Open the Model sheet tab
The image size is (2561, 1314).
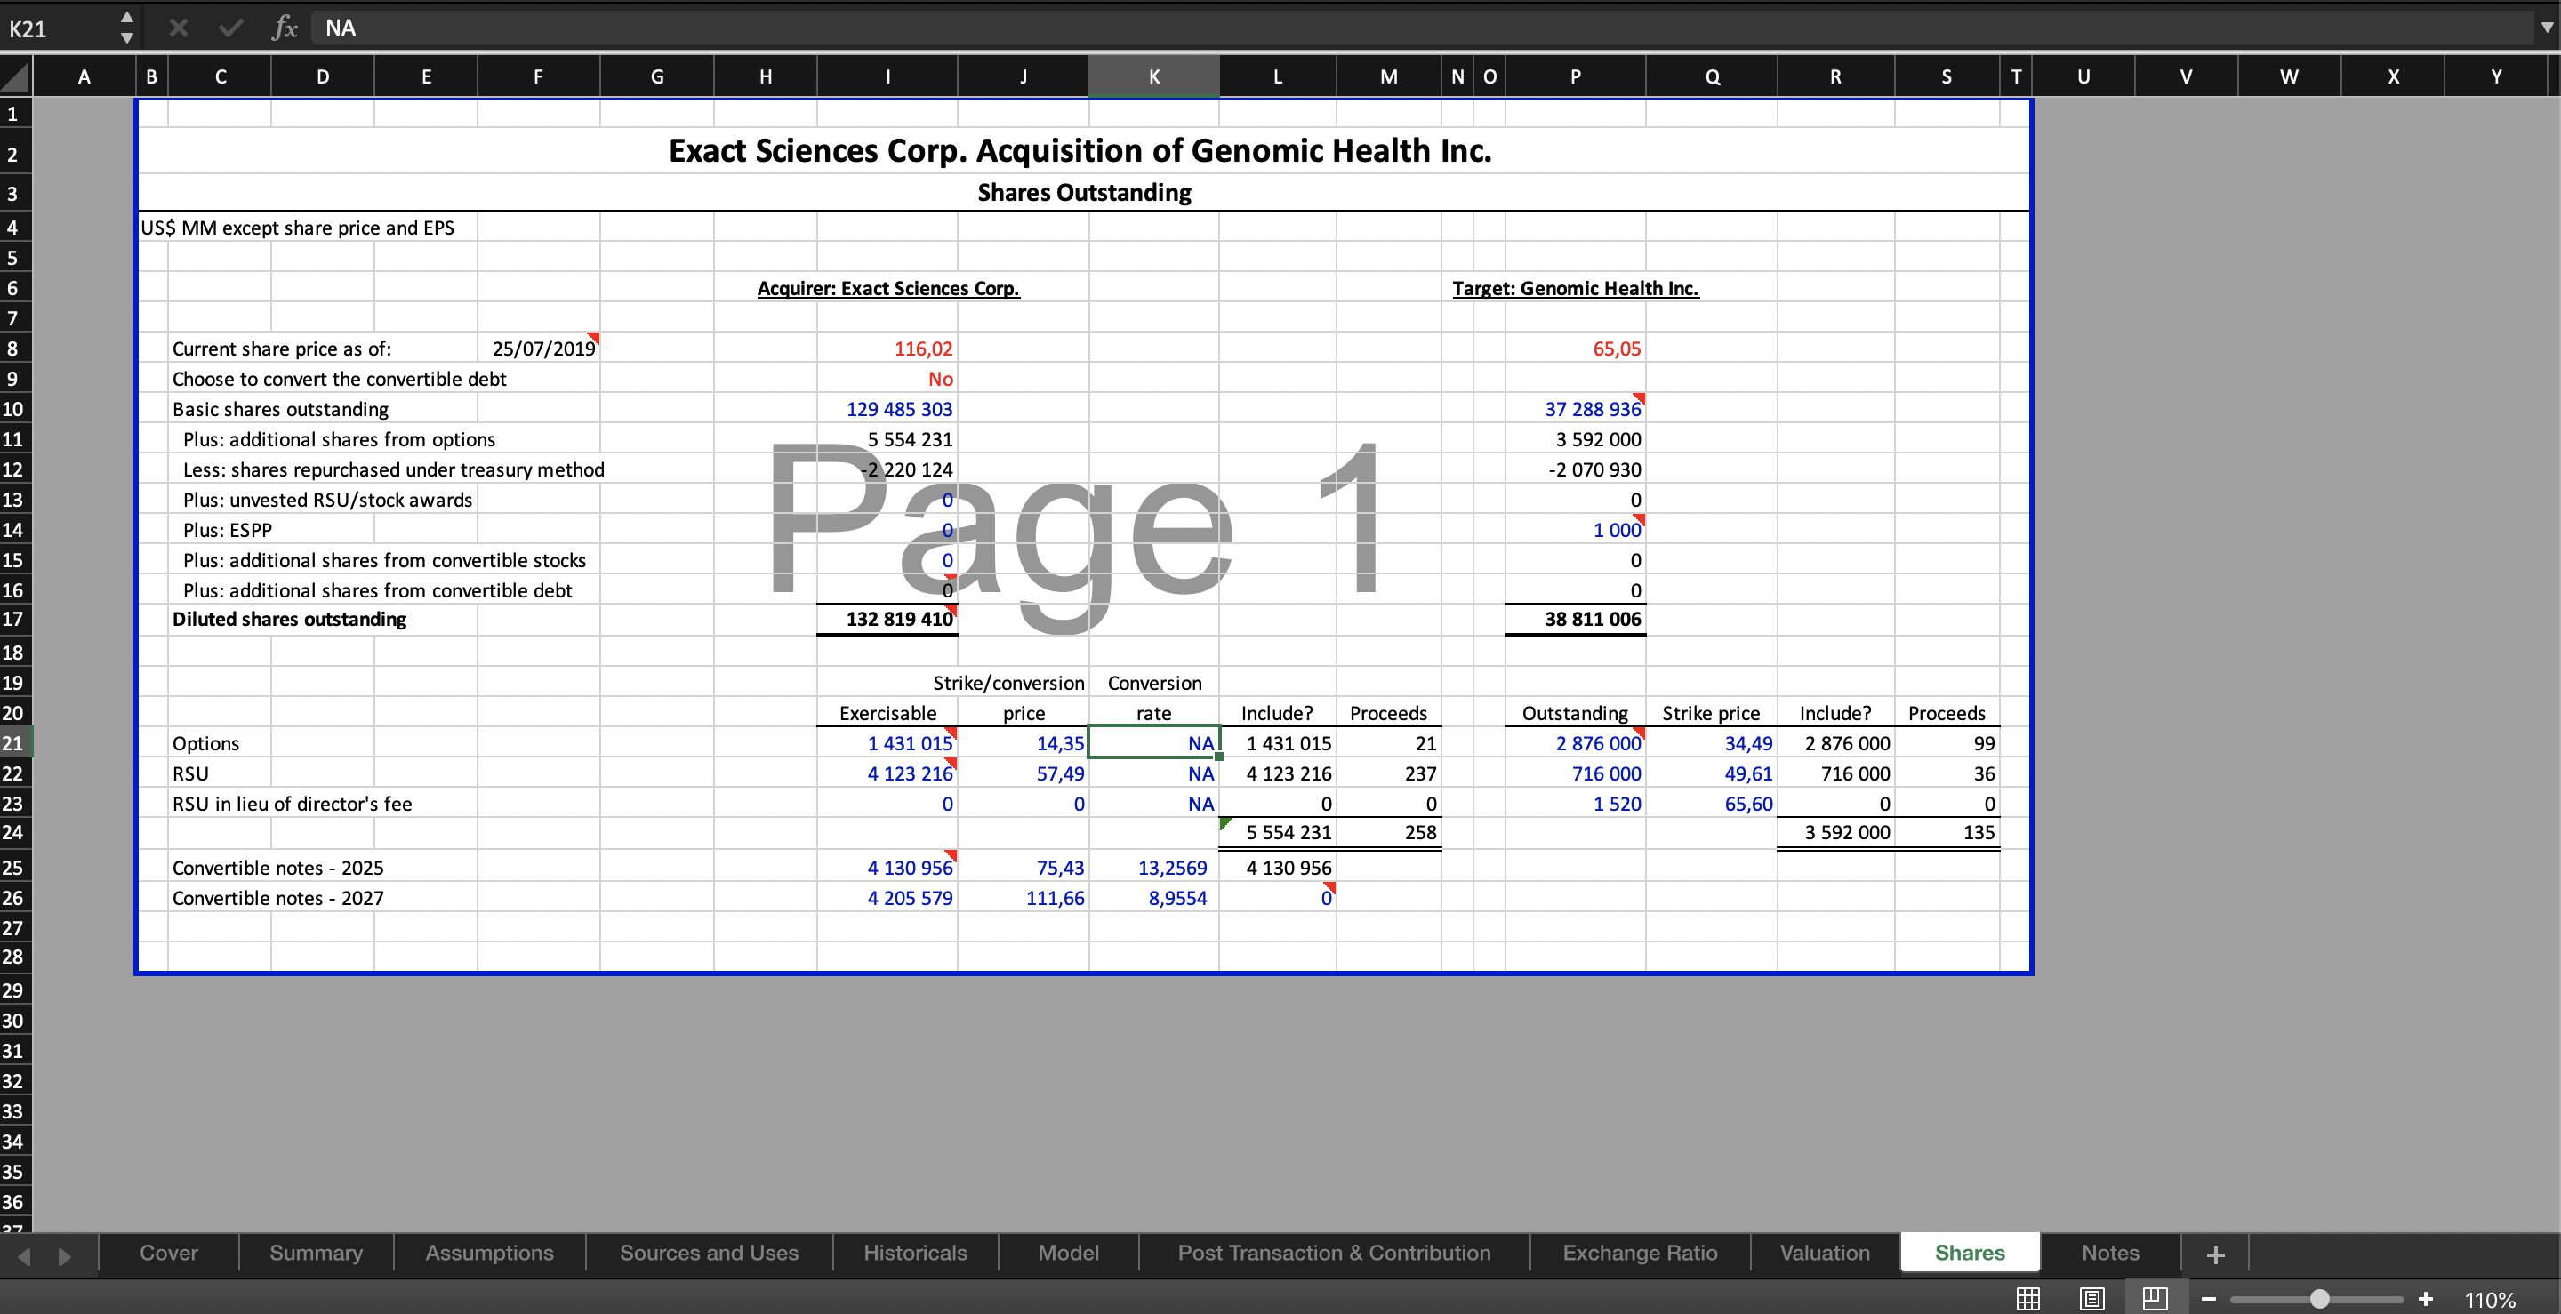click(x=1069, y=1253)
